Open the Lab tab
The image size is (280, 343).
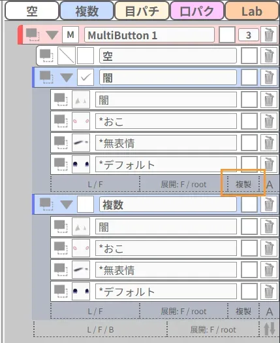[x=252, y=10]
